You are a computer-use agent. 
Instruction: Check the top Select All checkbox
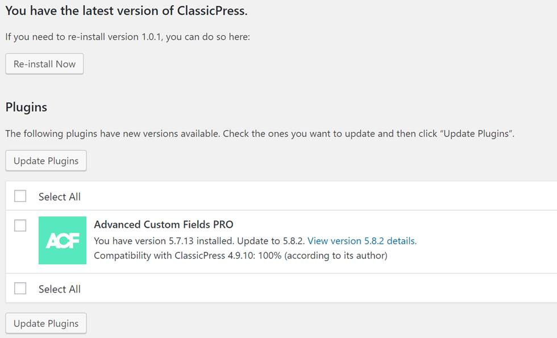click(20, 195)
